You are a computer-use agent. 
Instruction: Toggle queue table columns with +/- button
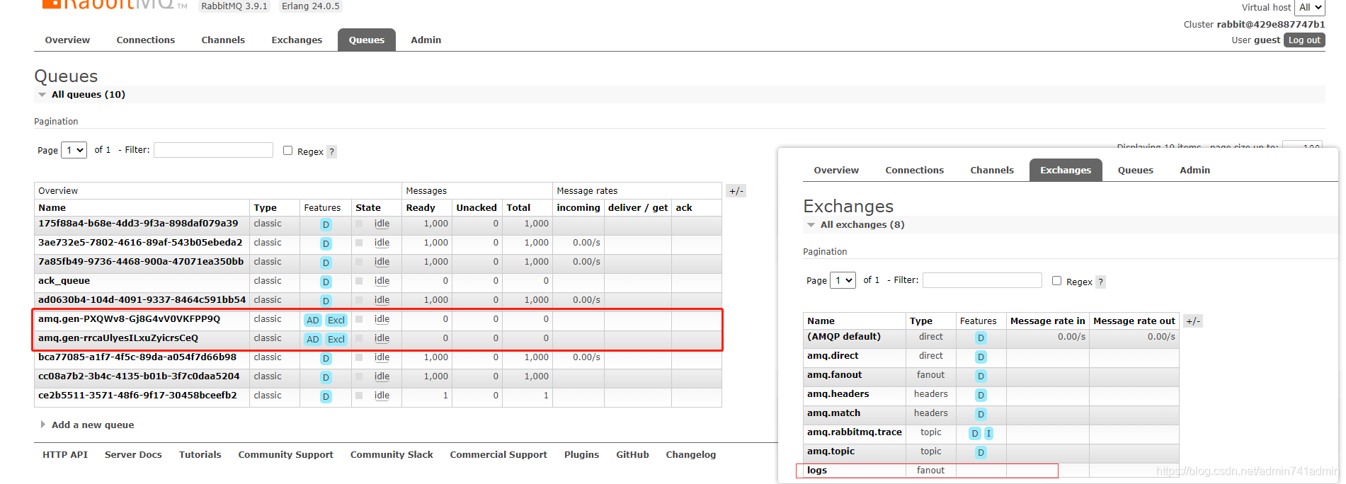click(736, 191)
